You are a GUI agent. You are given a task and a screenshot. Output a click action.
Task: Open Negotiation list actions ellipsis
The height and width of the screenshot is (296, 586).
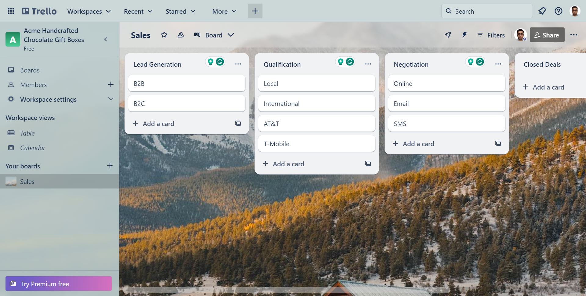pyautogui.click(x=498, y=64)
